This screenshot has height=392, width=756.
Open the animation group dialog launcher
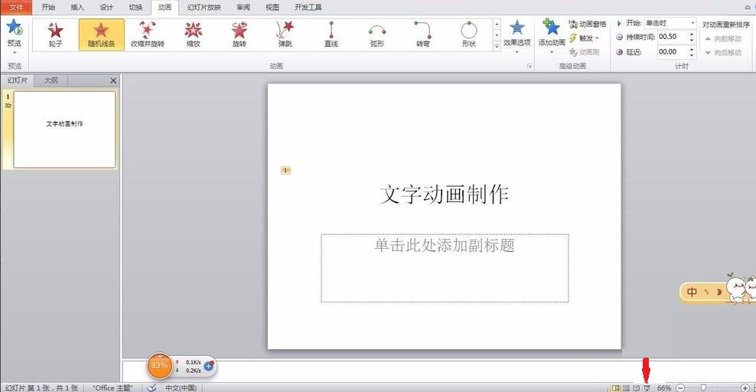pyautogui.click(x=529, y=66)
